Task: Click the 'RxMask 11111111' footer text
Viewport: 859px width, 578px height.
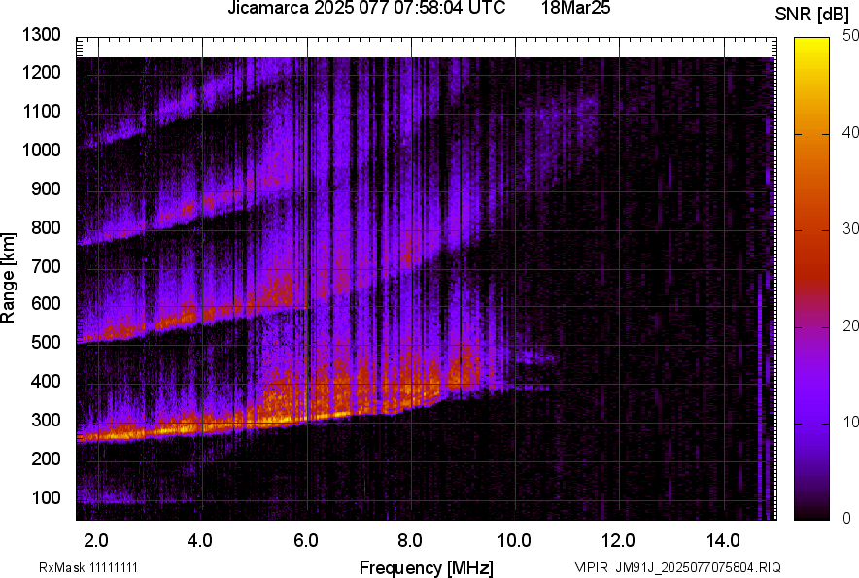Action: (x=88, y=567)
